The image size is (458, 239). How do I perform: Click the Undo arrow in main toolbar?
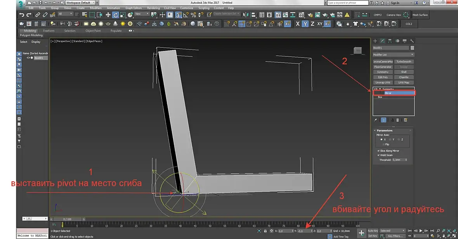[21, 15]
